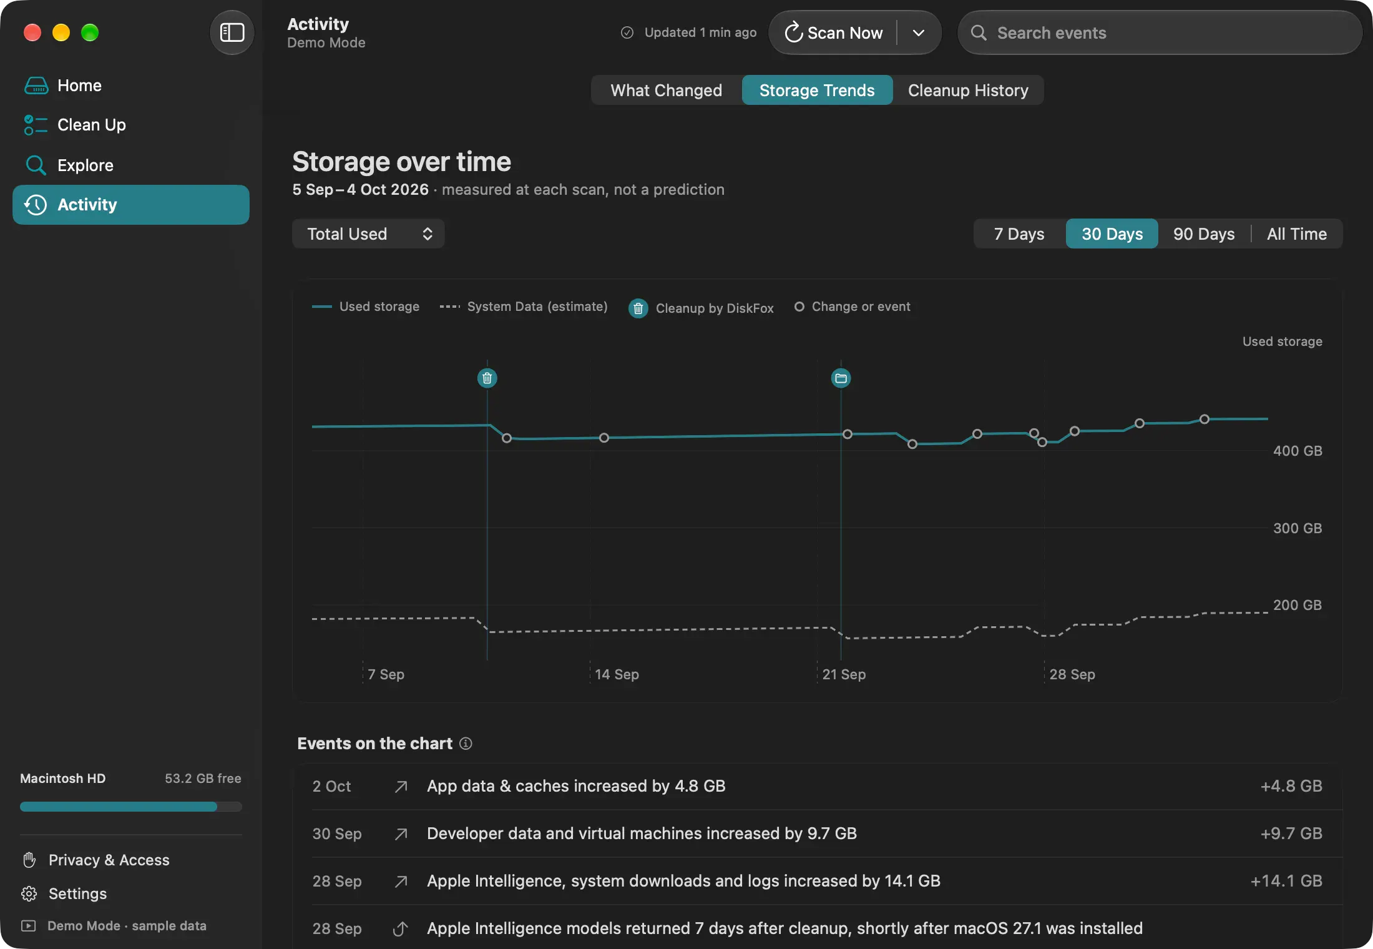Image resolution: width=1373 pixels, height=949 pixels.
Task: Click the recurrence icon in models returned row
Action: point(401,928)
